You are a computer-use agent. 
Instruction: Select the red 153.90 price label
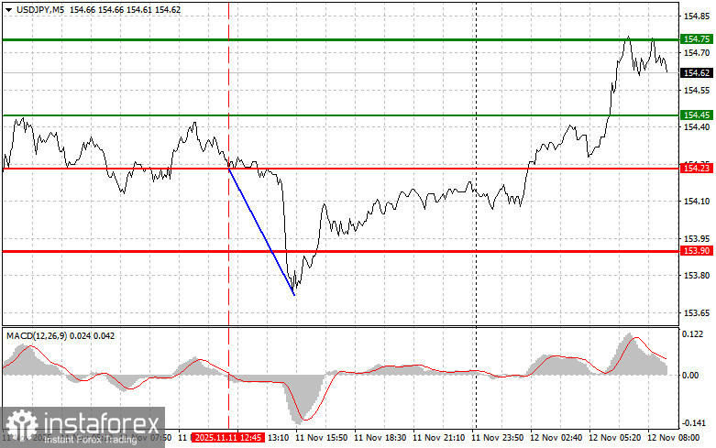697,251
